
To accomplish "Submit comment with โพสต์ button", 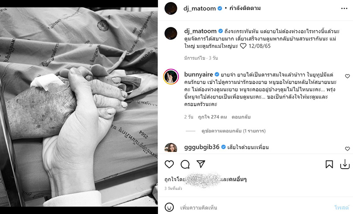I will 342,207.
